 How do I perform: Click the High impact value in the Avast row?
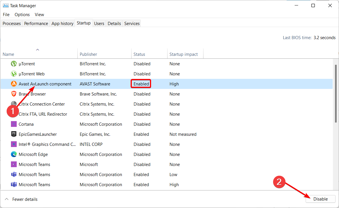174,84
